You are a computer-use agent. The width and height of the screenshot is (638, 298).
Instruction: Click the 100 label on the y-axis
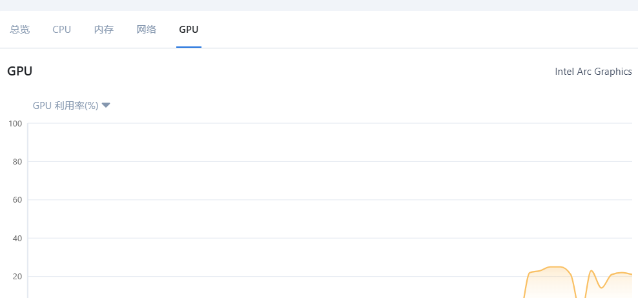(15, 123)
